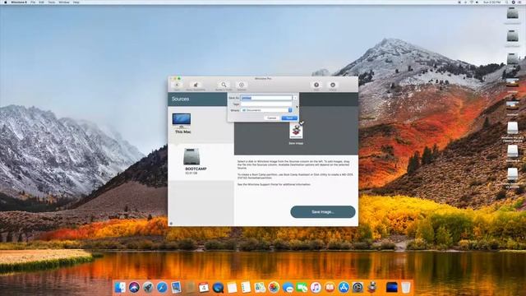
Task: Open Photos from the Dock
Action: (x=274, y=288)
